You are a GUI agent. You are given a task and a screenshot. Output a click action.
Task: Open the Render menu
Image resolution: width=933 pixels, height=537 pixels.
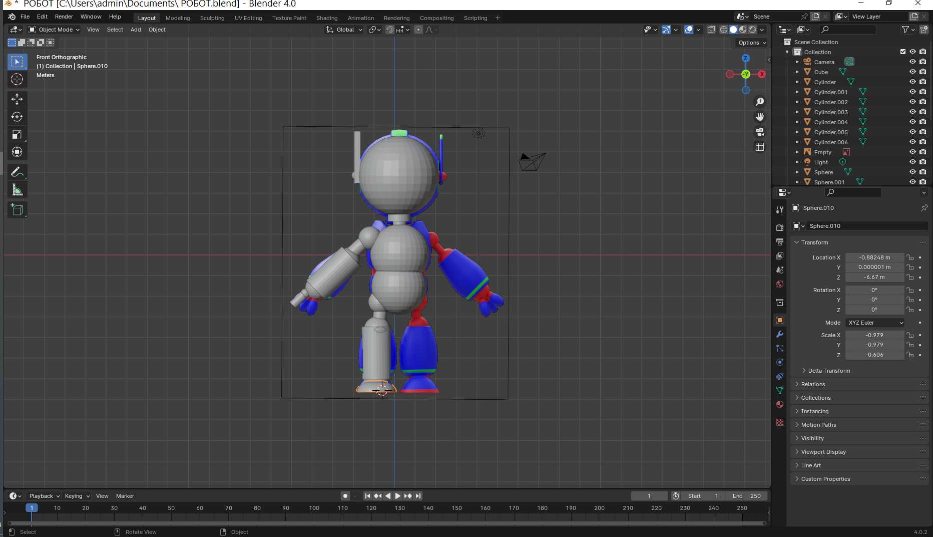click(x=64, y=17)
